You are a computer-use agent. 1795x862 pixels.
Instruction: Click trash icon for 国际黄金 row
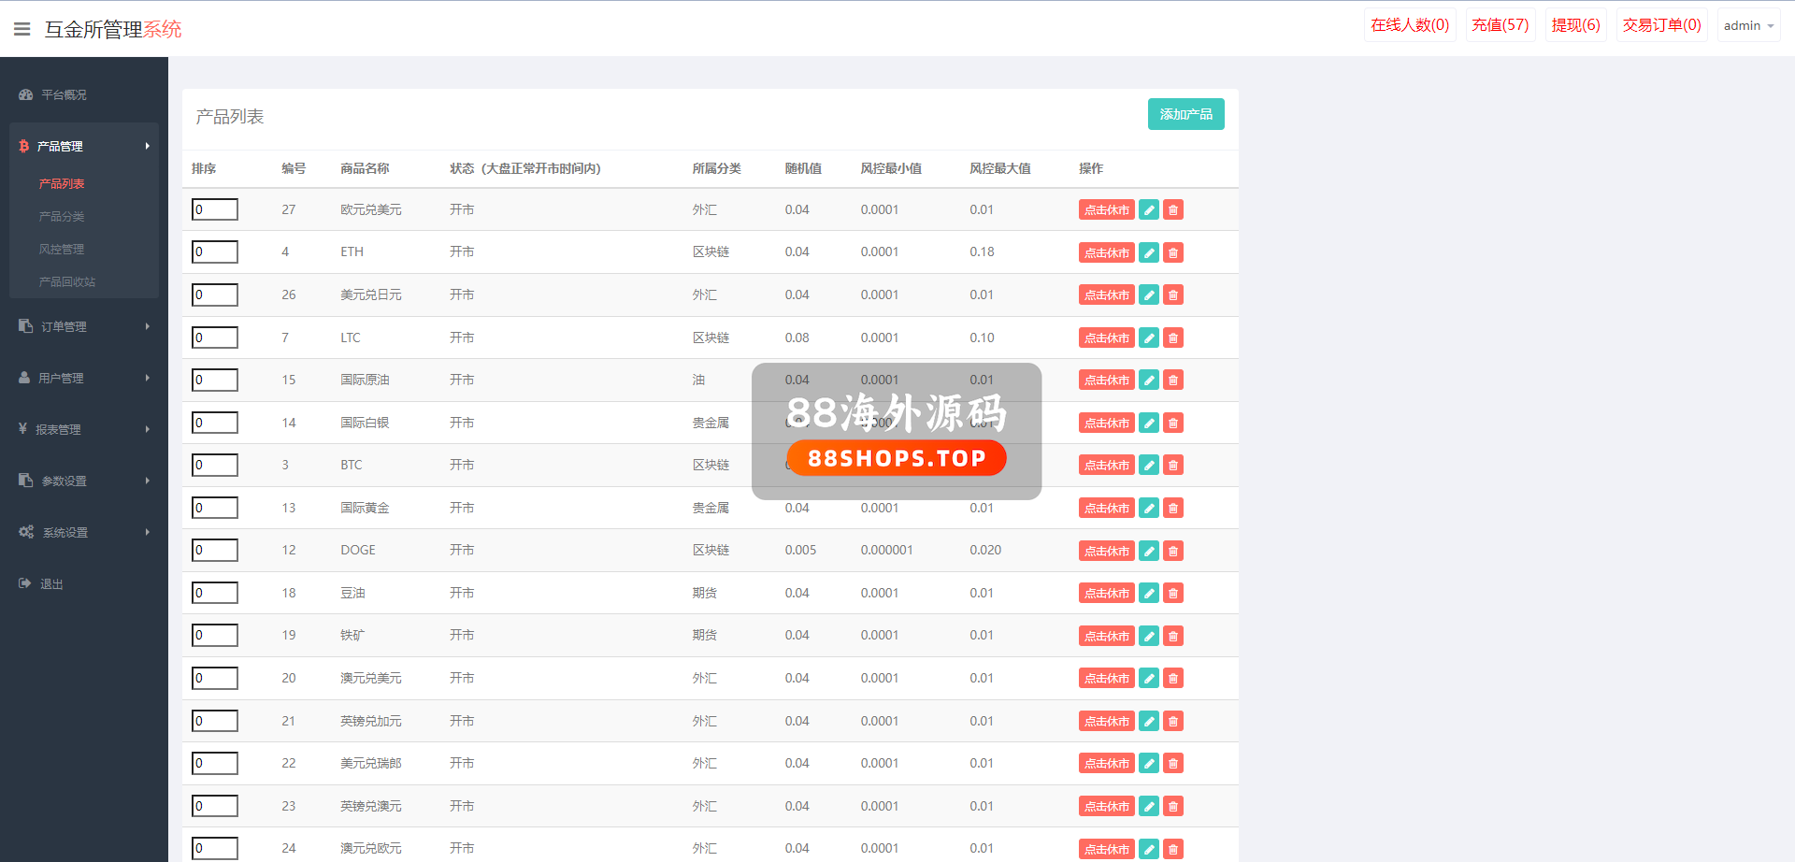[x=1173, y=508]
